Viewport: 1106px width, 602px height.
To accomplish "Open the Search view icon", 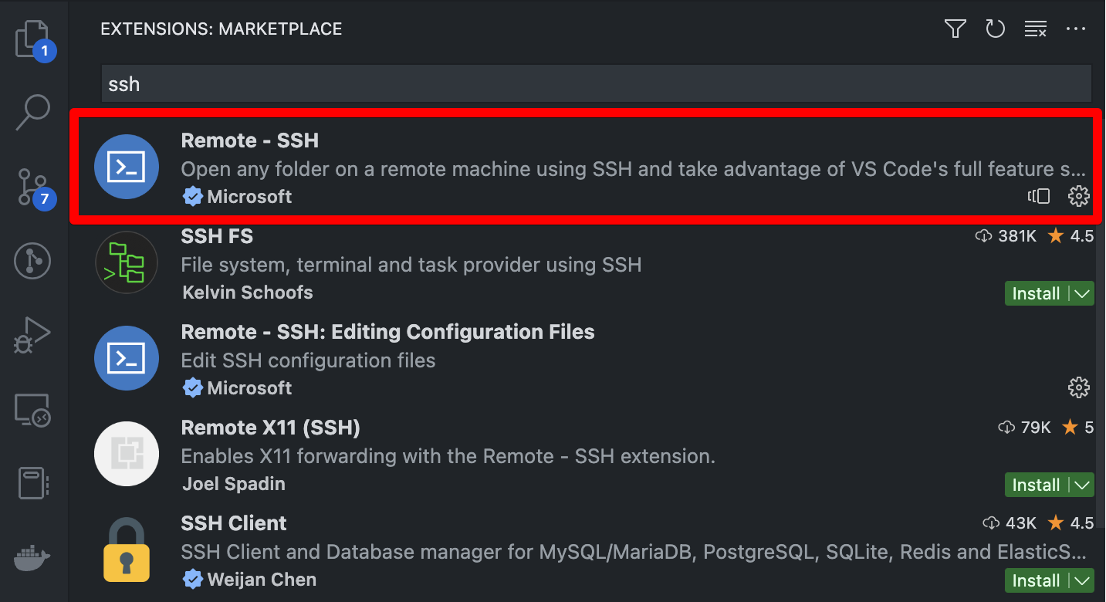I will click(x=33, y=113).
